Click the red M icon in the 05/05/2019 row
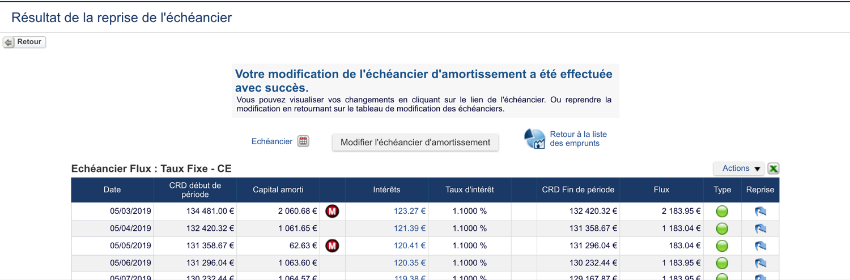850x280 pixels. [x=332, y=246]
